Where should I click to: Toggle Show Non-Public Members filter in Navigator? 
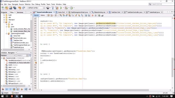14,89
